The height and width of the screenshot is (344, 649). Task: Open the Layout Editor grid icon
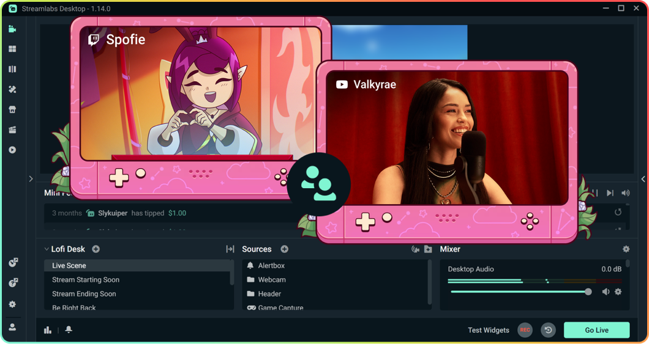12,49
